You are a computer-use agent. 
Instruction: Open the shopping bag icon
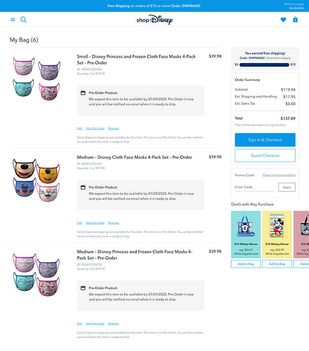tap(295, 20)
